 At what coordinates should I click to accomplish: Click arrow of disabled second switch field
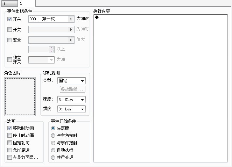pos(71,30)
